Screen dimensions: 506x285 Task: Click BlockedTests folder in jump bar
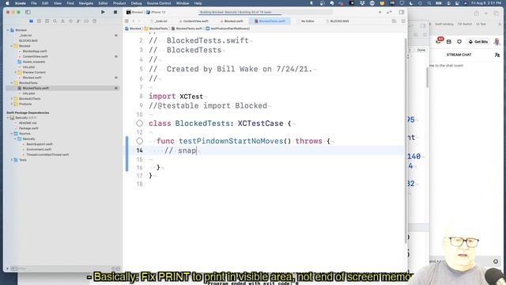tap(157, 28)
